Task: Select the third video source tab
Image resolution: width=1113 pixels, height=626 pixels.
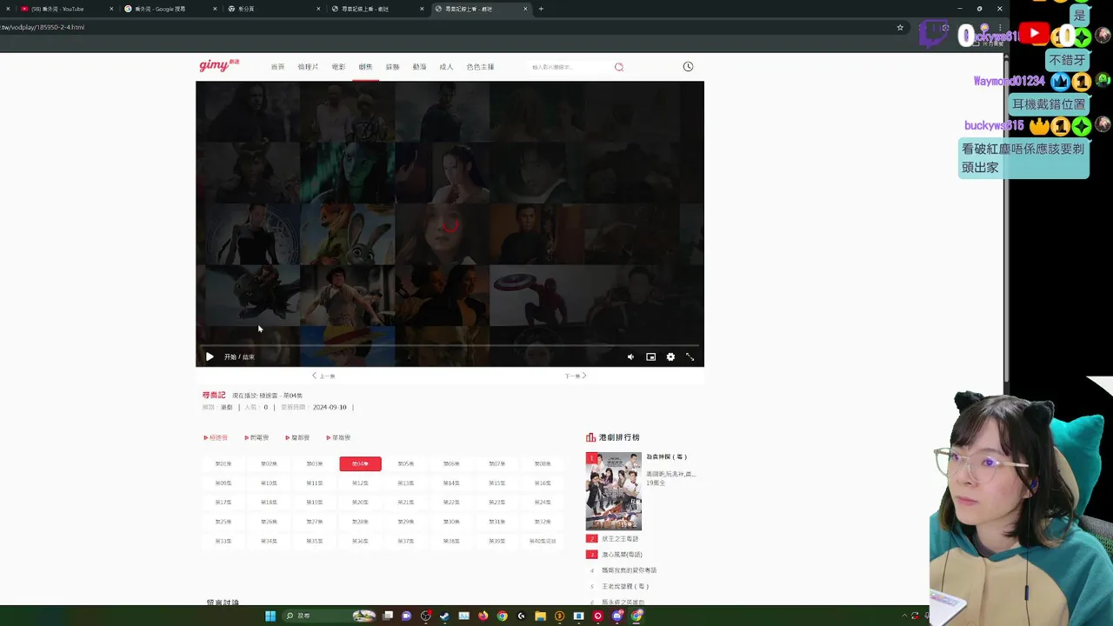Action: tap(297, 437)
